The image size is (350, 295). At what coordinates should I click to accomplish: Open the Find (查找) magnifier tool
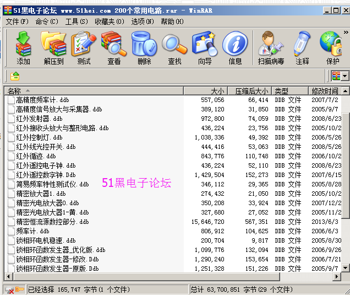click(x=174, y=44)
